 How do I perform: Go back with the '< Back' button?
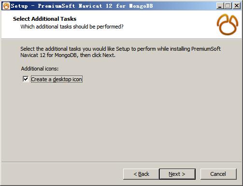pyautogui.click(x=141, y=174)
